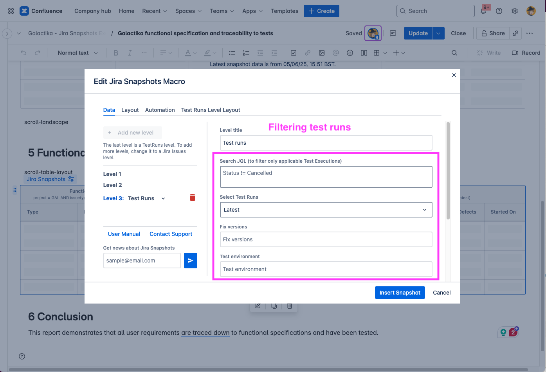The image size is (546, 372).
Task: Open Company hub
Action: [x=93, y=11]
